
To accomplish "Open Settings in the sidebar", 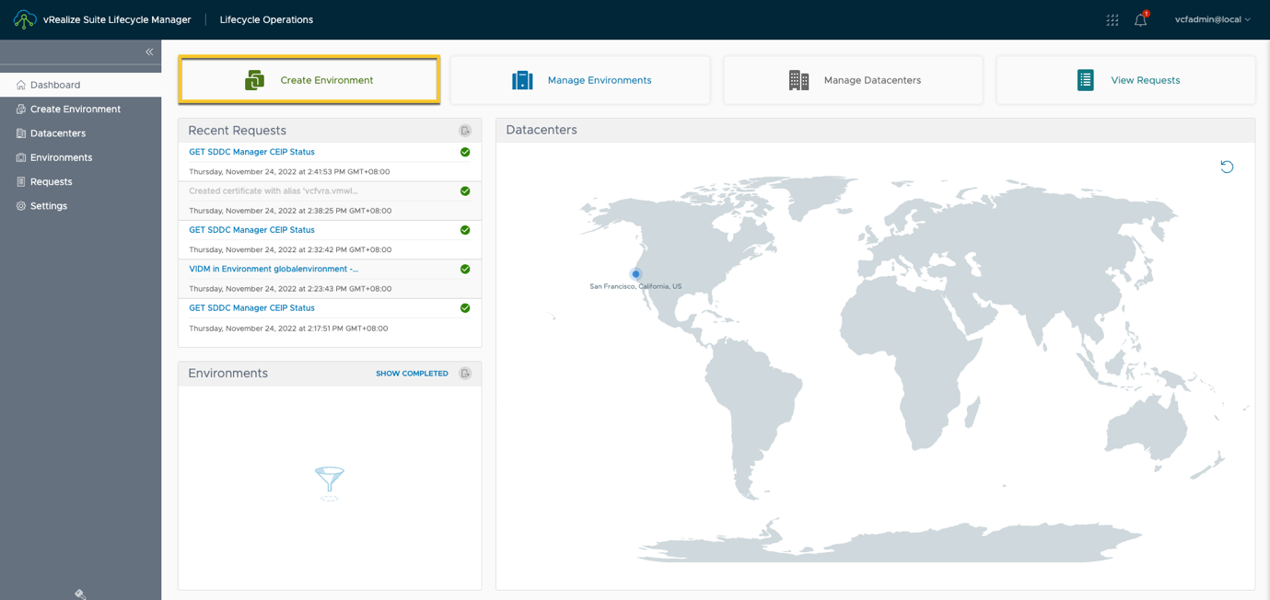I will coord(80,206).
